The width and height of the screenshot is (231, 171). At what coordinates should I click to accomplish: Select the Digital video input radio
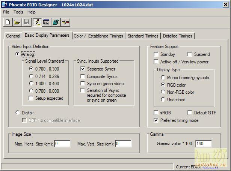click(x=18, y=112)
